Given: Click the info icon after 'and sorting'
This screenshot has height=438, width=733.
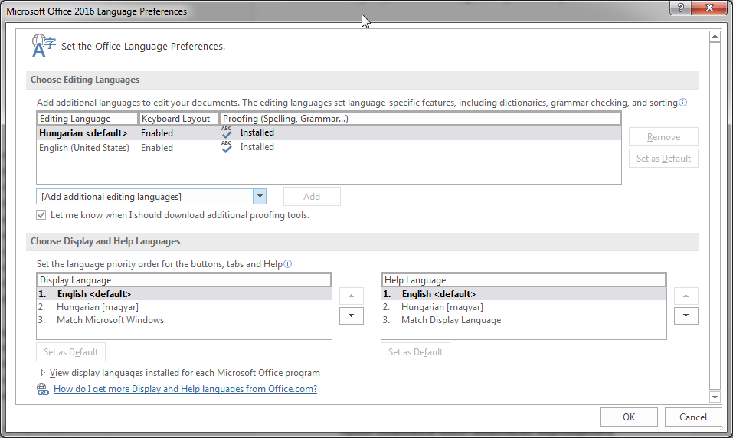Looking at the screenshot, I should coord(682,103).
